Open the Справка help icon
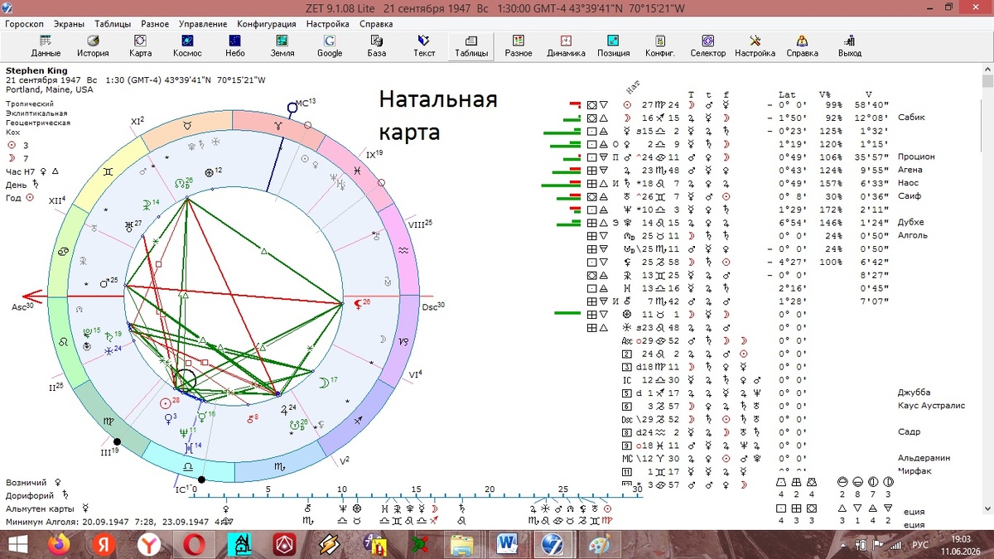994x559 pixels. point(803,46)
